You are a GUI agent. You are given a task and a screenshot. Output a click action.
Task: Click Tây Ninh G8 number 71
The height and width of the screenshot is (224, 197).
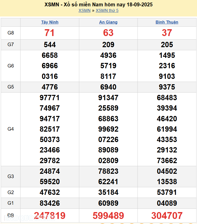click(x=50, y=33)
